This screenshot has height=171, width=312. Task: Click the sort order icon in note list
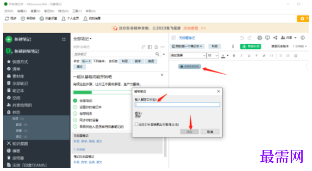click(143, 47)
